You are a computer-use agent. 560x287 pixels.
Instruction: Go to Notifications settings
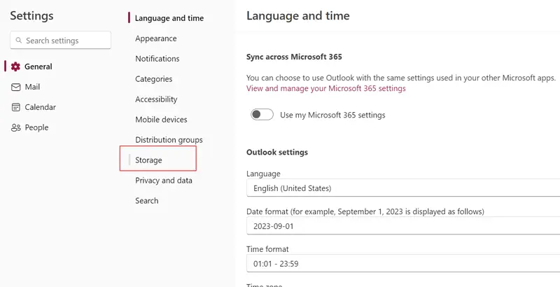coord(157,59)
